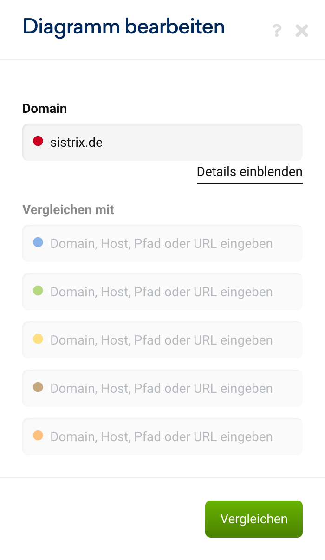
Task: Click the orange comparison color dot
Action: click(x=38, y=436)
